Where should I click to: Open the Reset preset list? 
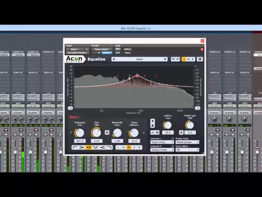pyautogui.click(x=139, y=59)
